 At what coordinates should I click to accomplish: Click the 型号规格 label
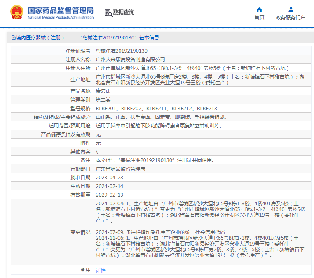[x=80, y=109]
